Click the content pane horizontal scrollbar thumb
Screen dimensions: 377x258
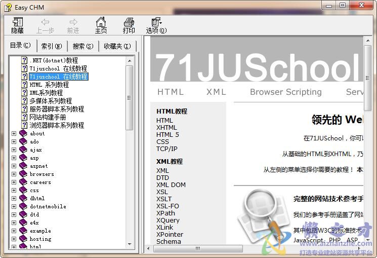[198, 248]
